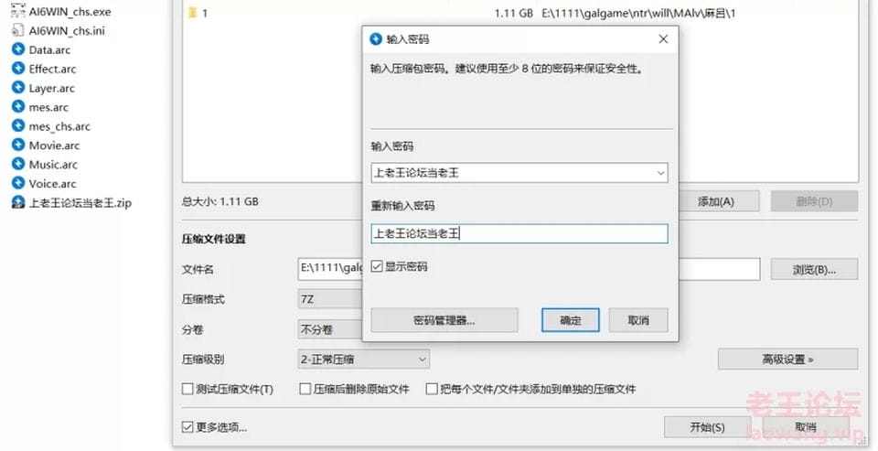Select the Voice.arc file icon

18,183
